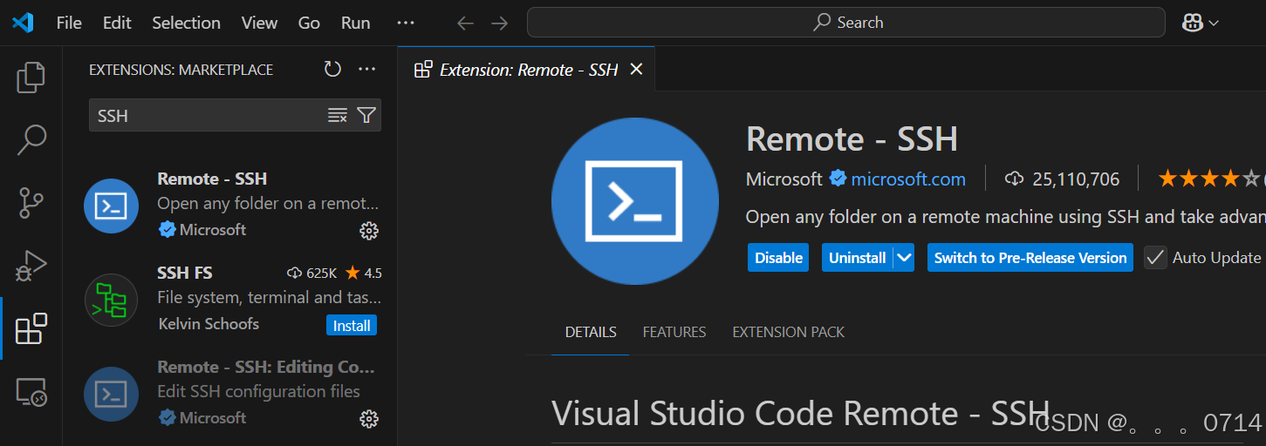
Task: Switch to the FEATURES tab
Action: coord(674,332)
